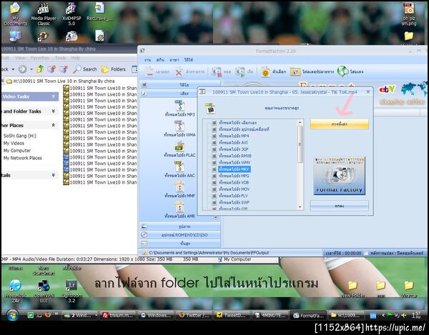The height and width of the screenshot is (335, 429).
Task: Expand the Details pane in Explorer sidebar
Action: click(x=54, y=175)
